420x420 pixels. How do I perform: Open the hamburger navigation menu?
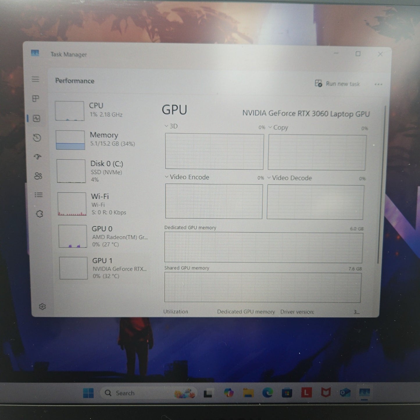(x=35, y=79)
